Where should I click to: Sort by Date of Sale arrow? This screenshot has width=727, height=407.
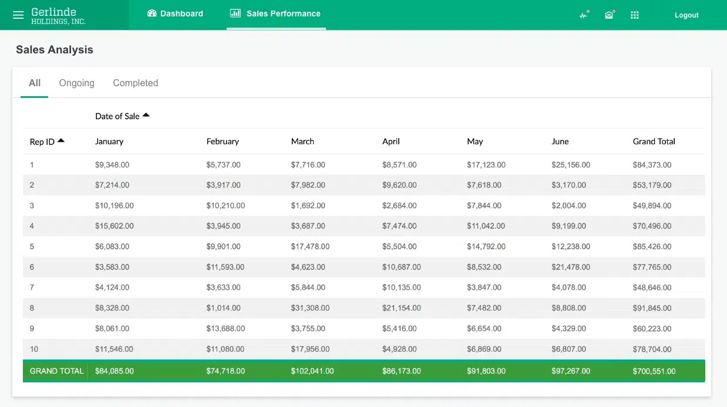[146, 116]
